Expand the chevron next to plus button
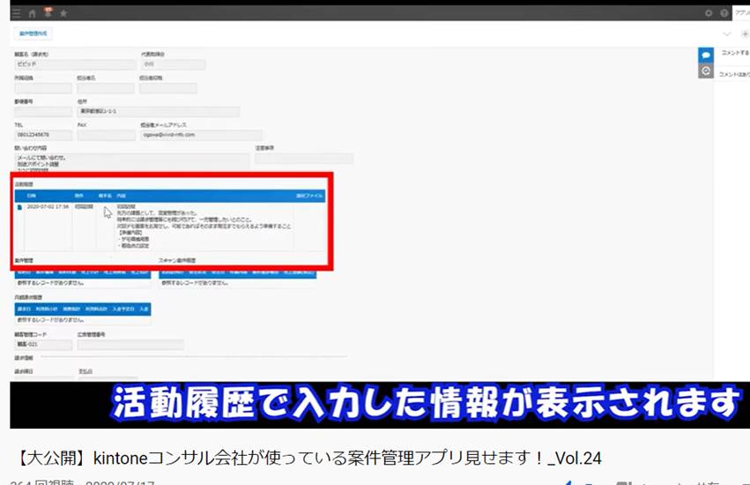The width and height of the screenshot is (750, 485). click(x=727, y=34)
